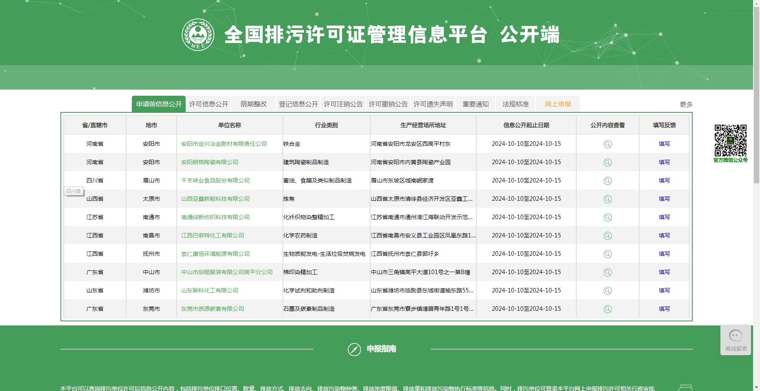Open 中山市启程服装有限公司高平分公司 link

227,272
